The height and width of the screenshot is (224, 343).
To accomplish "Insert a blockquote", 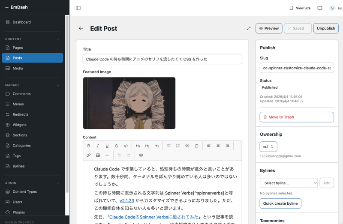I will pyautogui.click(x=187, y=146).
